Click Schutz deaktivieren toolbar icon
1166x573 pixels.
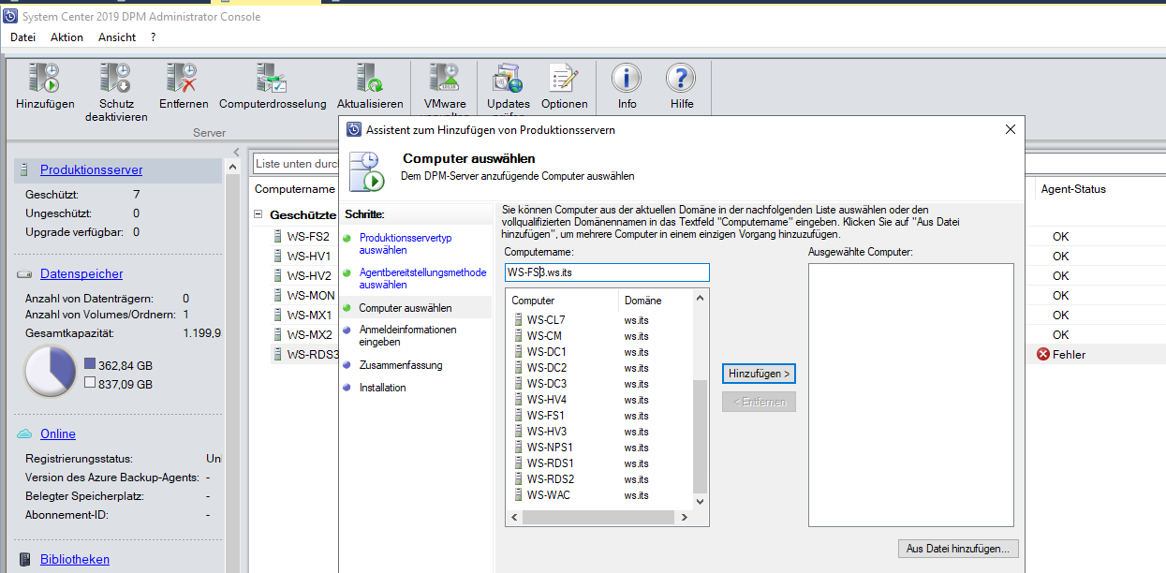point(116,78)
